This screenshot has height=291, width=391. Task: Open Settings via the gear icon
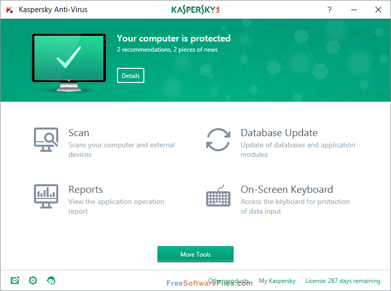[x=33, y=280]
